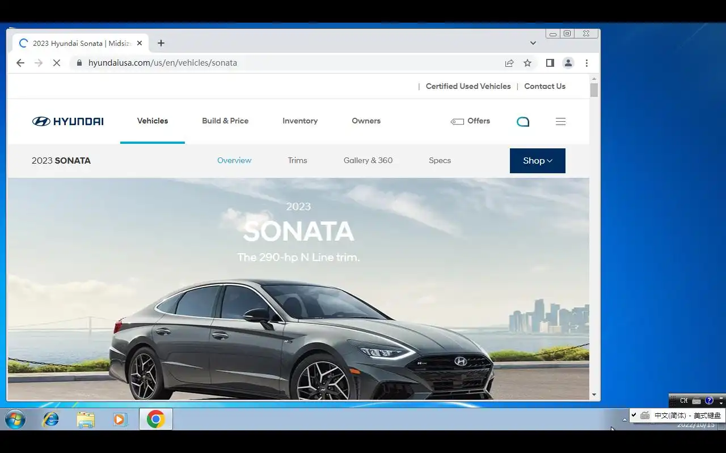Bookmark this page with star icon
Screen dimensions: 726x453
[527, 63]
